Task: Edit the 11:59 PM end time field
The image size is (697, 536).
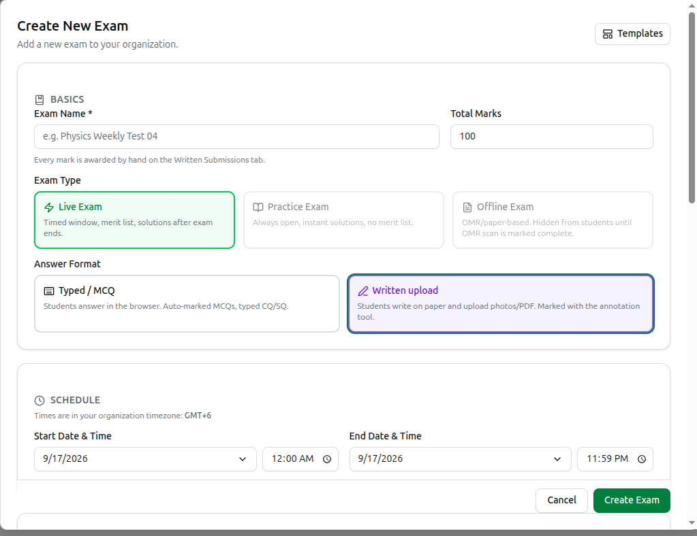Action: 615,459
